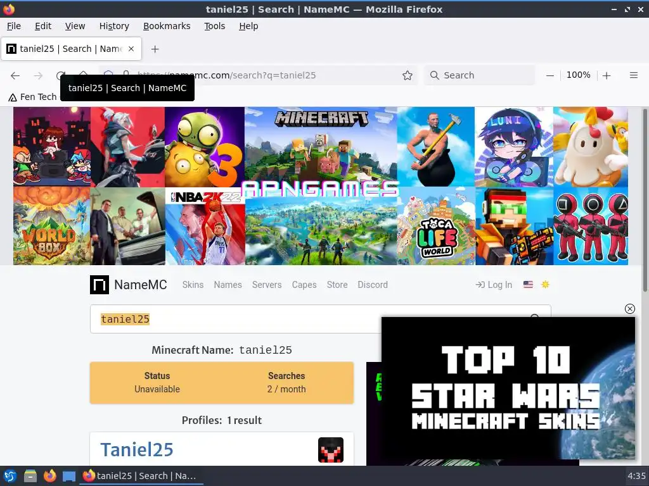Go to NameMC Capes page
The width and height of the screenshot is (649, 486).
click(304, 285)
